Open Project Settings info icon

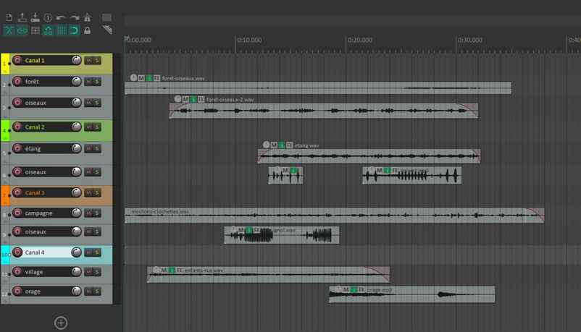[48, 17]
